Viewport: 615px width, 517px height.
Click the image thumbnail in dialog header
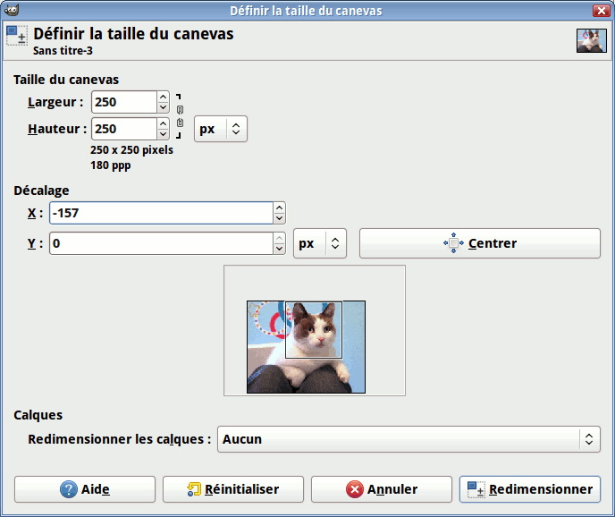click(x=591, y=41)
